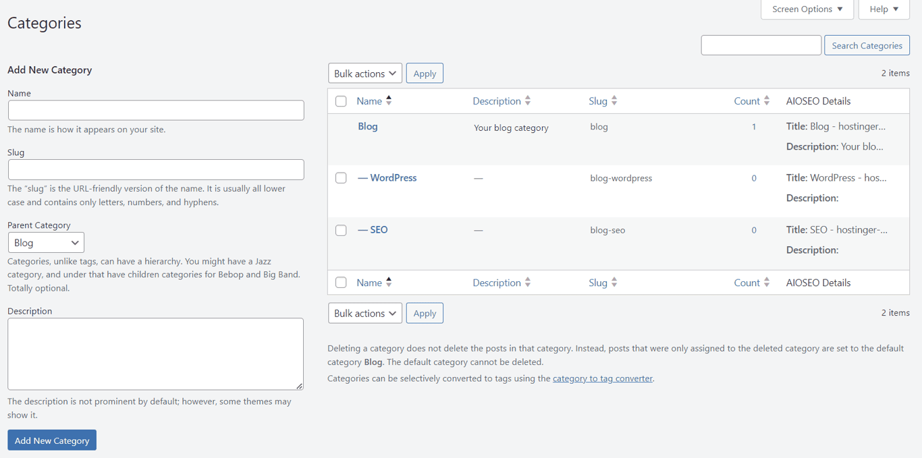Click inside the category Description textarea
The image size is (922, 458).
(155, 353)
